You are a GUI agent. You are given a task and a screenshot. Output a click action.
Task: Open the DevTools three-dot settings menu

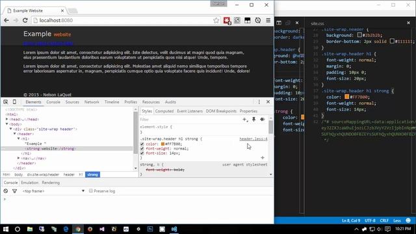pos(259,102)
